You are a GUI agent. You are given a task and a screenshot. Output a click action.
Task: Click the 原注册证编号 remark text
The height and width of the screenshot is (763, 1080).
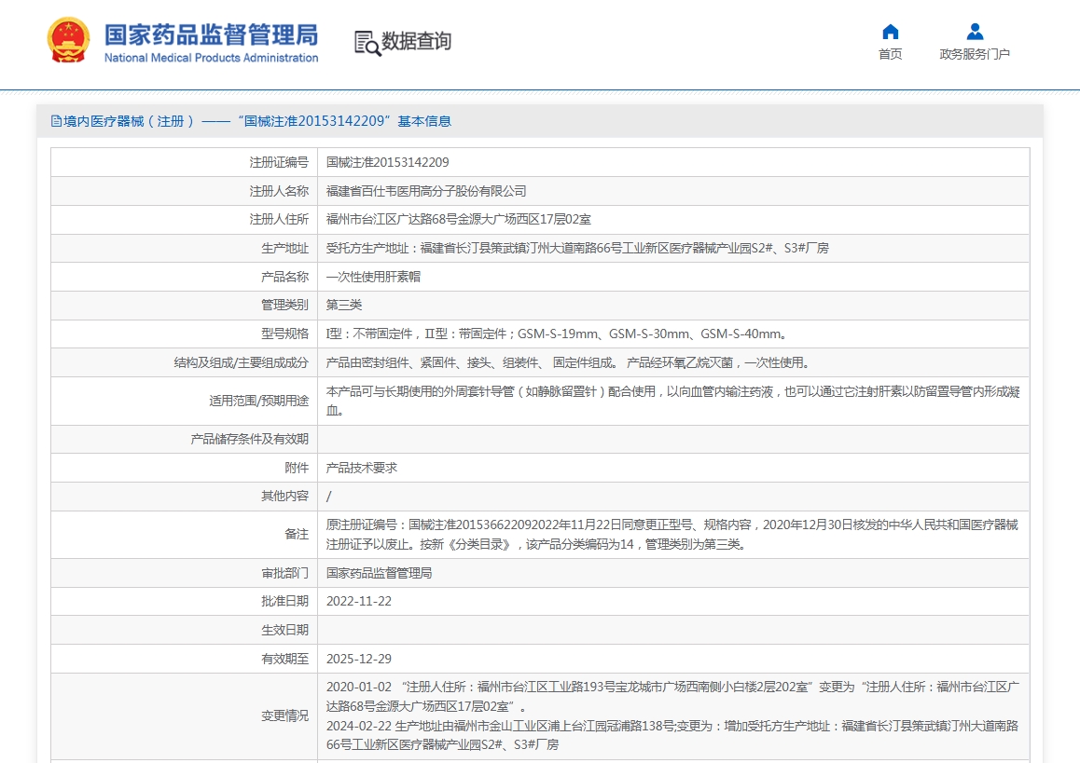point(672,535)
